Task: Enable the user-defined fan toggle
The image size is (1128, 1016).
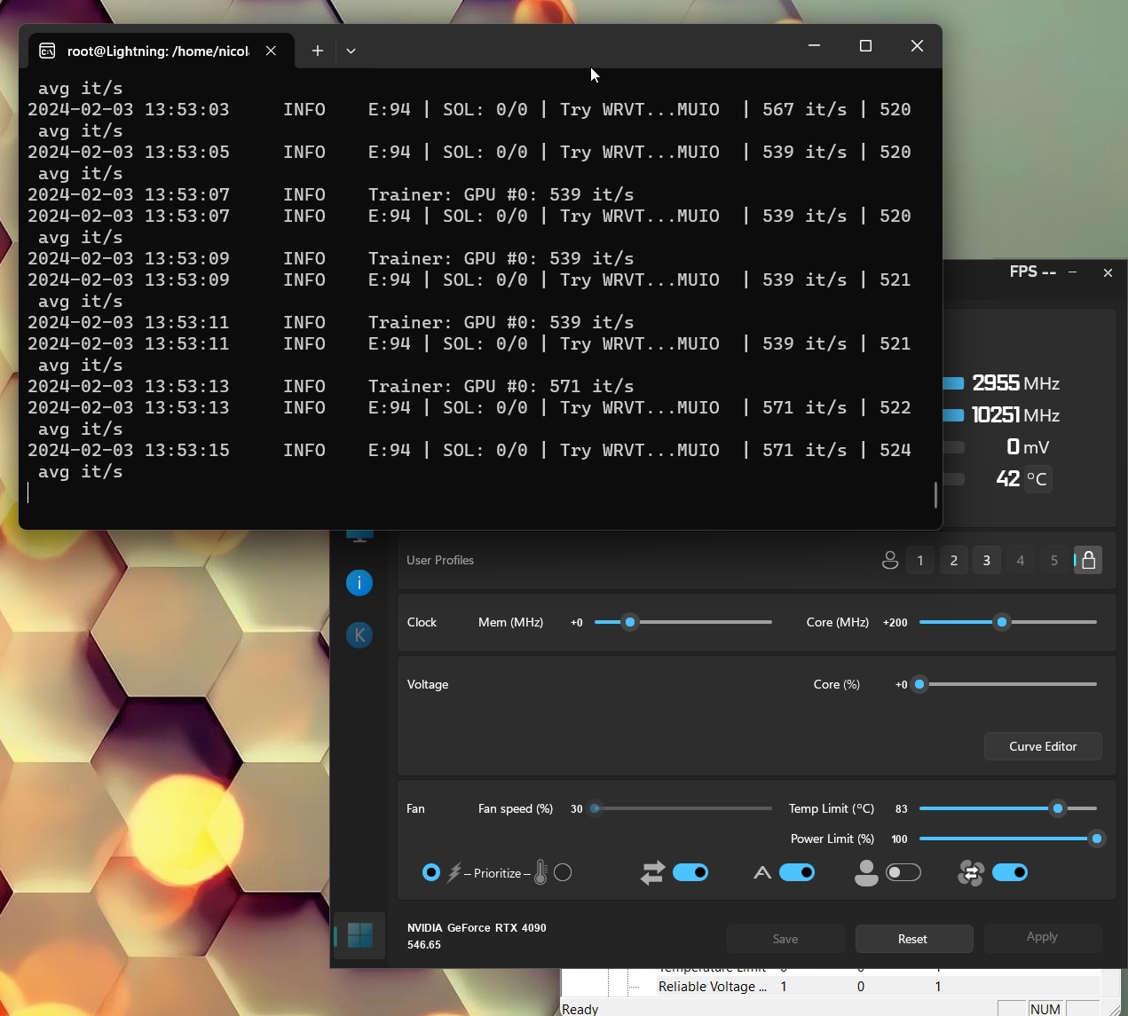Action: pos(903,873)
